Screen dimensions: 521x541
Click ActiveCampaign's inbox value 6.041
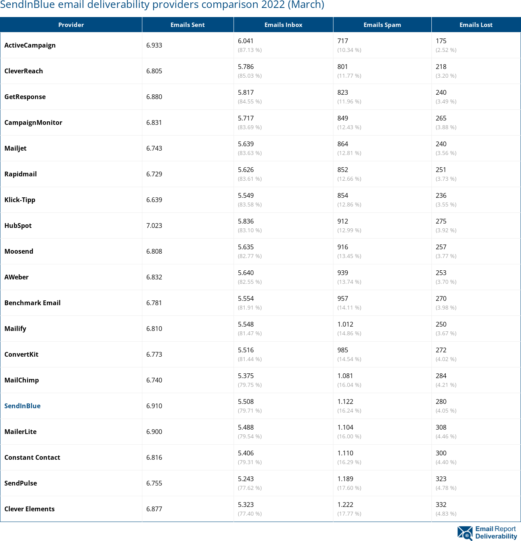coord(245,41)
